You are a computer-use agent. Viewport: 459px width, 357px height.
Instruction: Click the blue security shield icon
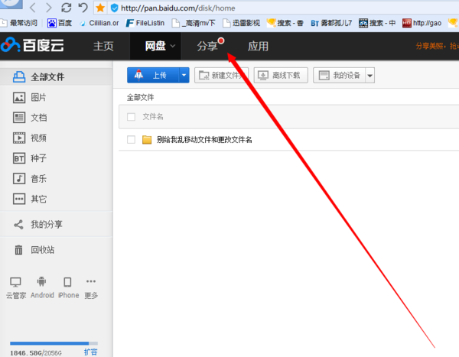pos(115,8)
